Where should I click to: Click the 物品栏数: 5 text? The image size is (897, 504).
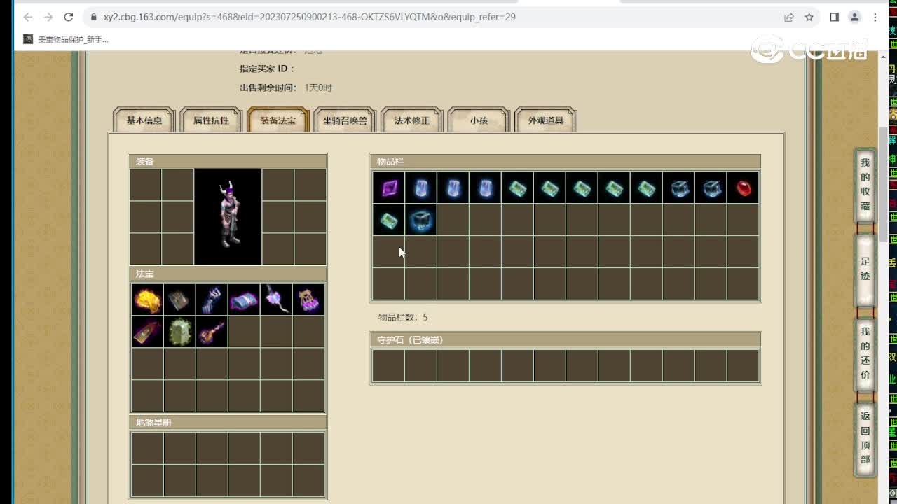(x=403, y=317)
